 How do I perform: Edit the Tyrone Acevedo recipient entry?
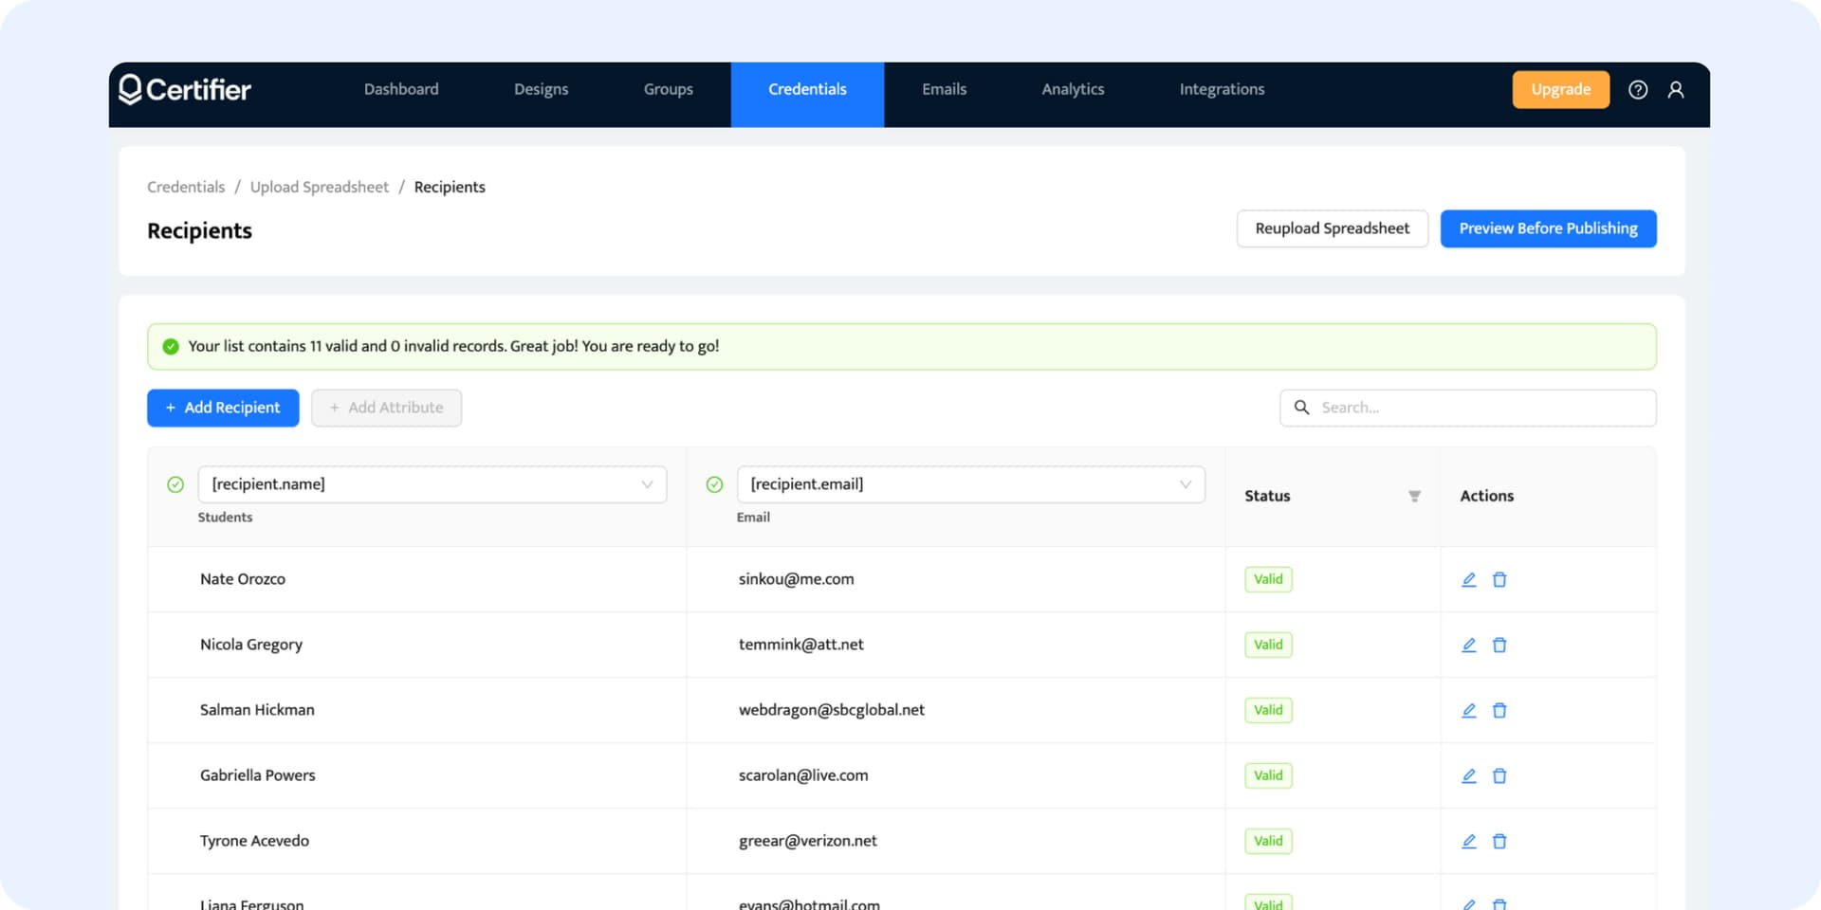1468,841
